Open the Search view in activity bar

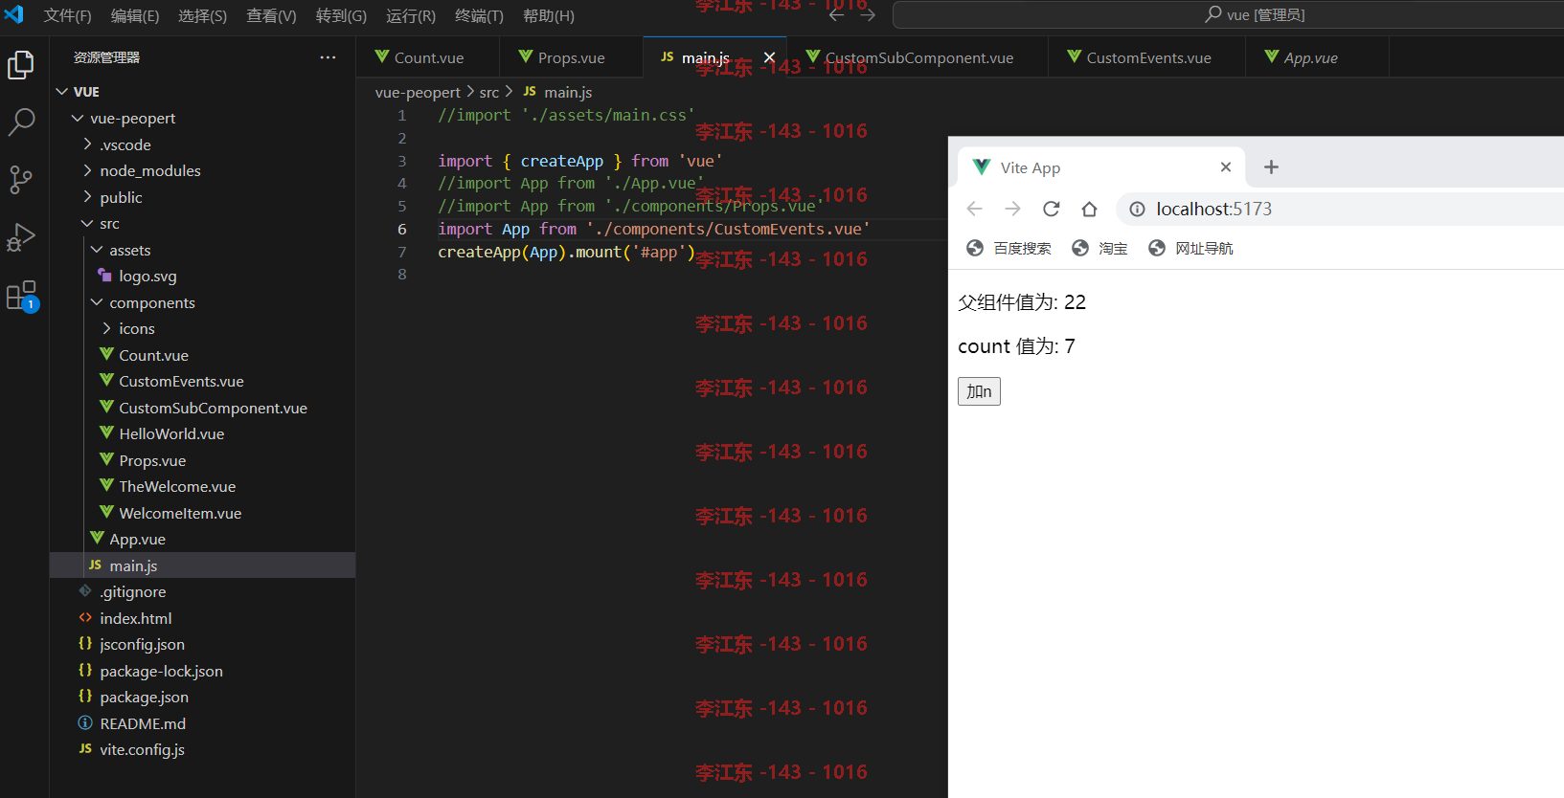click(21, 122)
